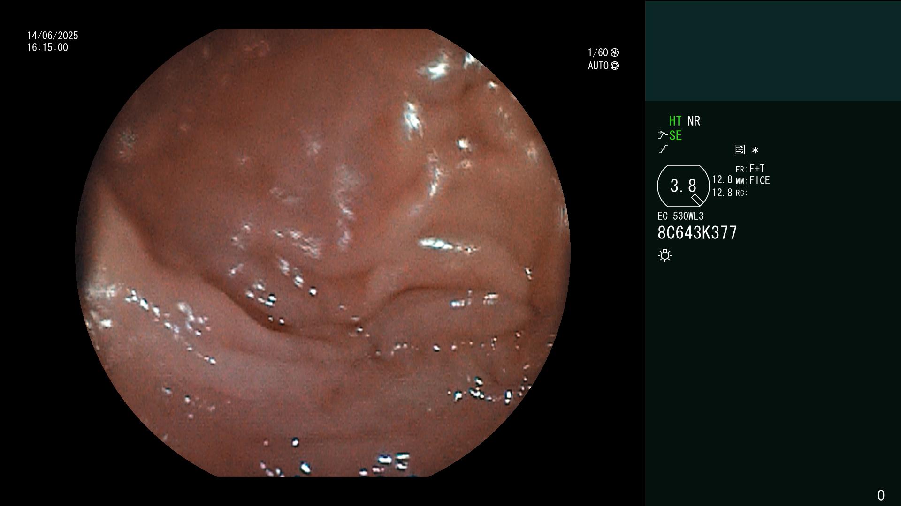Click the date 14/06/2025
Viewport: 901px width, 506px height.
click(x=53, y=36)
